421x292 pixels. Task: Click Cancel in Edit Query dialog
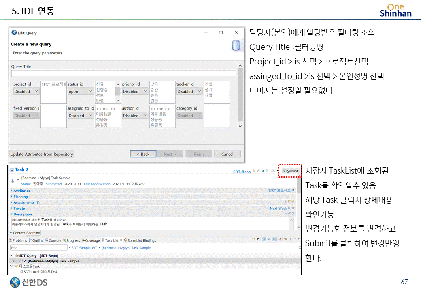(x=228, y=154)
